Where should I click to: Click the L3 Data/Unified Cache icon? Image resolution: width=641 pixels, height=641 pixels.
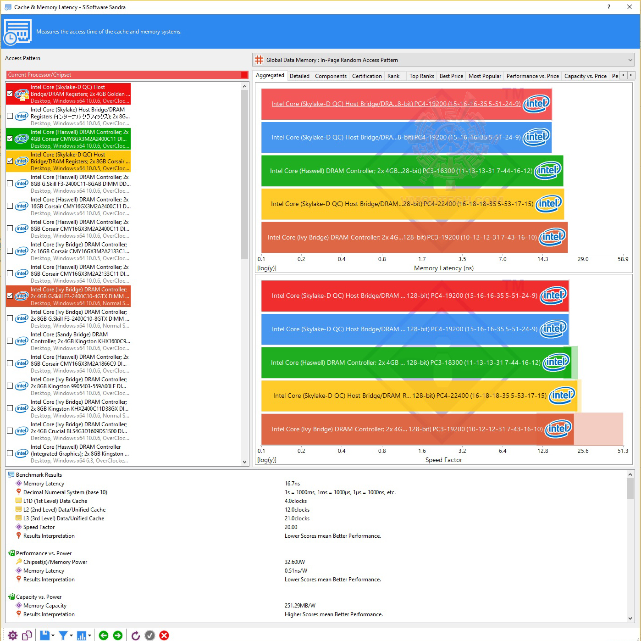[19, 518]
